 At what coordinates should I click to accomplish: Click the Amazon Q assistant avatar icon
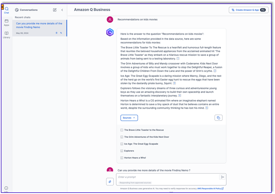pos(110,32)
